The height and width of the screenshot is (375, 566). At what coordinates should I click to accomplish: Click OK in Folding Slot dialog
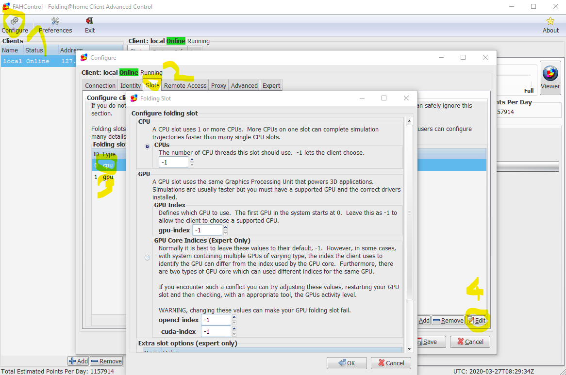tap(347, 363)
